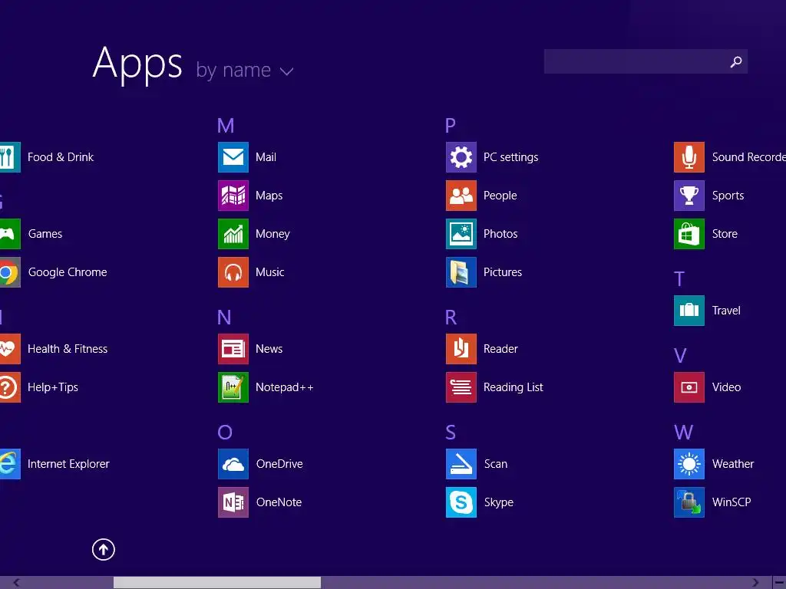The width and height of the screenshot is (786, 589).
Task: Launch the OneNote icon
Action: point(233,502)
